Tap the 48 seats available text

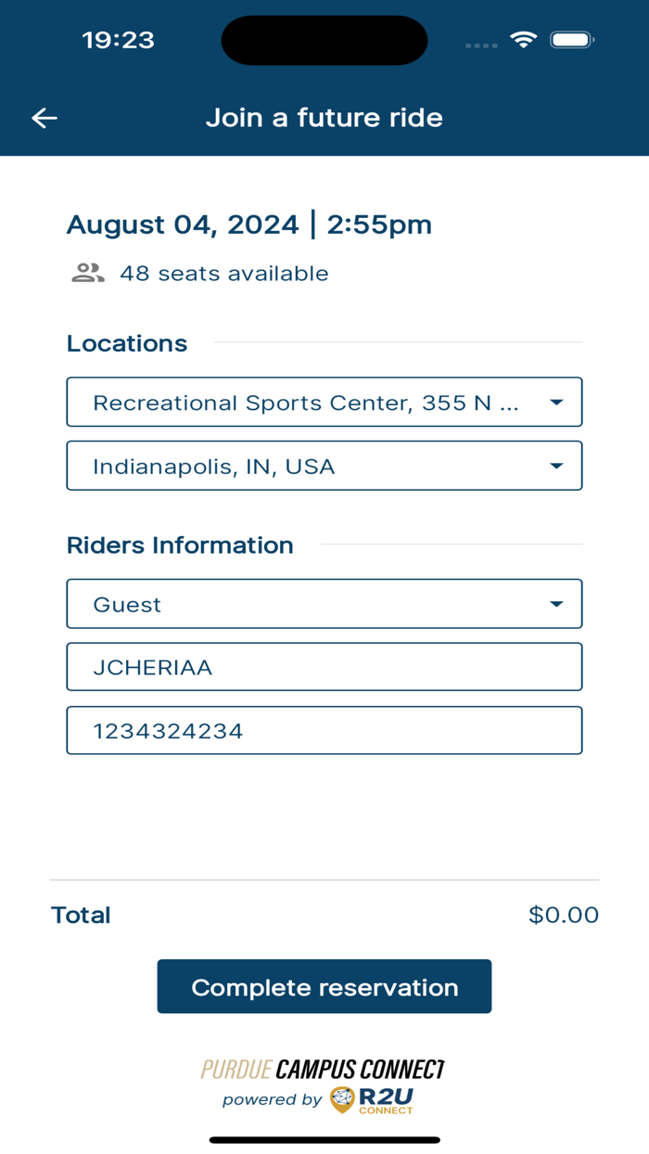[223, 274]
